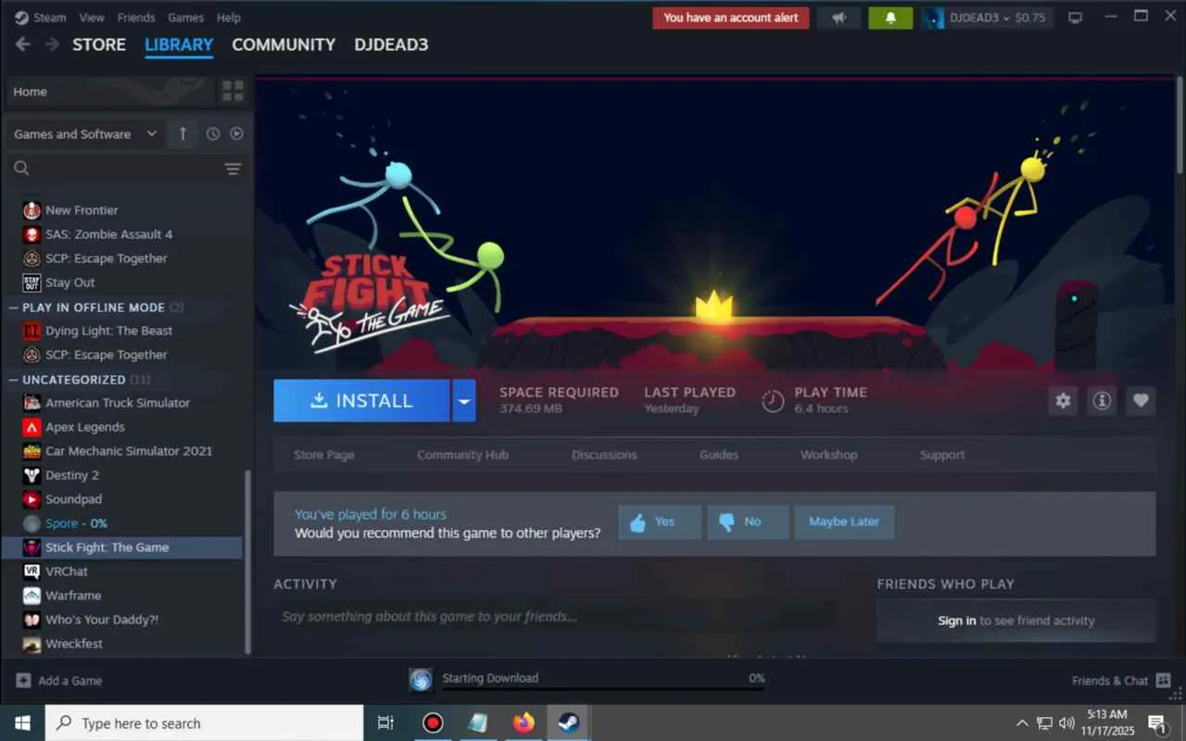This screenshot has height=741, width=1186.
Task: Open Task View on the taskbar
Action: point(386,723)
